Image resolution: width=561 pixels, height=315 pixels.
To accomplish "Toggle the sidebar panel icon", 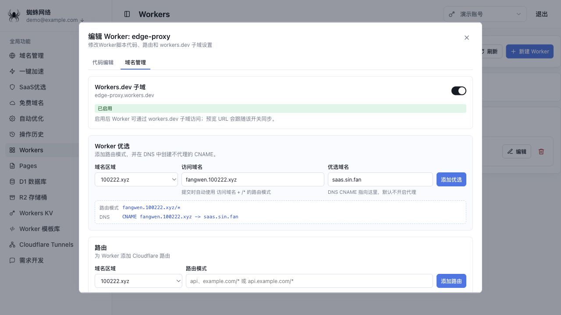I will pos(127,14).
